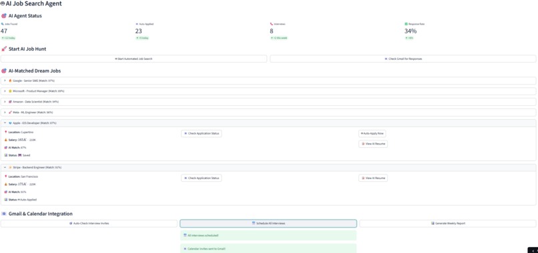Viewport: 538px width, 253px height.
Task: Check Application Status for the Stripe job
Action: click(x=202, y=178)
